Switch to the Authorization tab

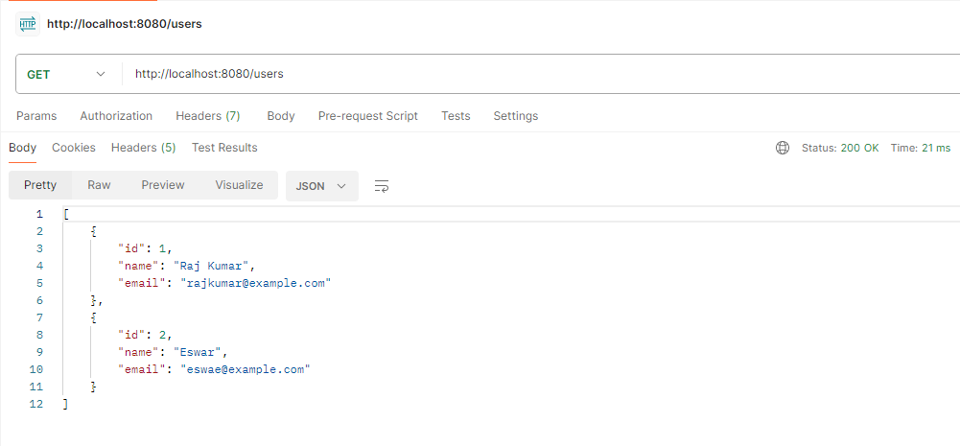point(116,116)
